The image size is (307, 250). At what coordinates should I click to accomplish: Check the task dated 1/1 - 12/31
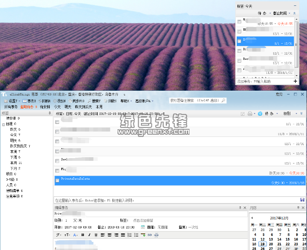pos(57,122)
